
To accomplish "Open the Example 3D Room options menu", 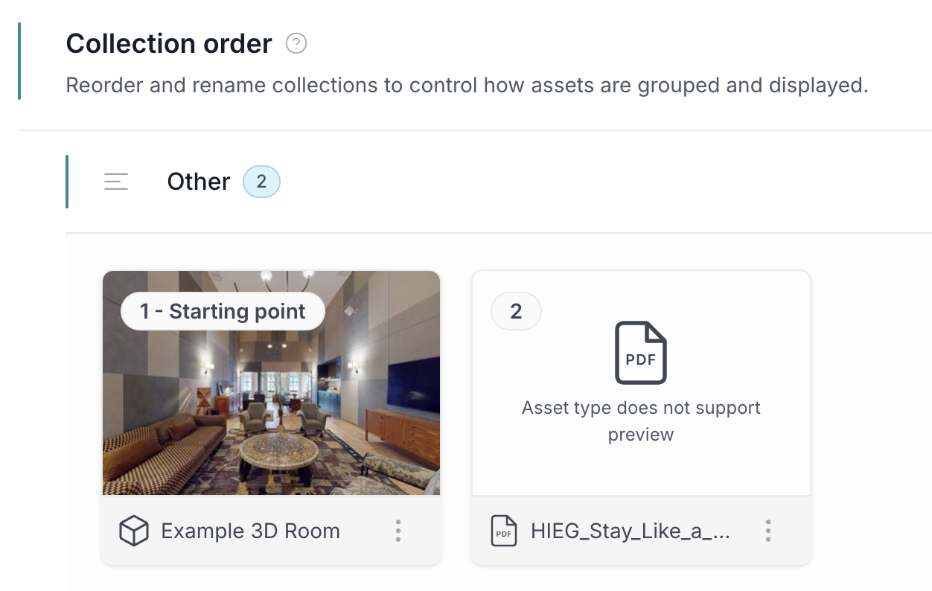I will pos(398,531).
